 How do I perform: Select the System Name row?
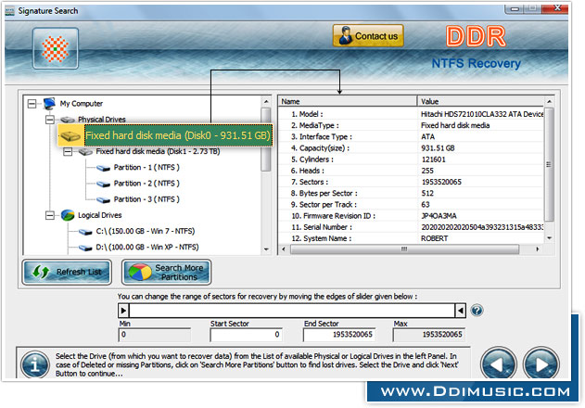412,238
